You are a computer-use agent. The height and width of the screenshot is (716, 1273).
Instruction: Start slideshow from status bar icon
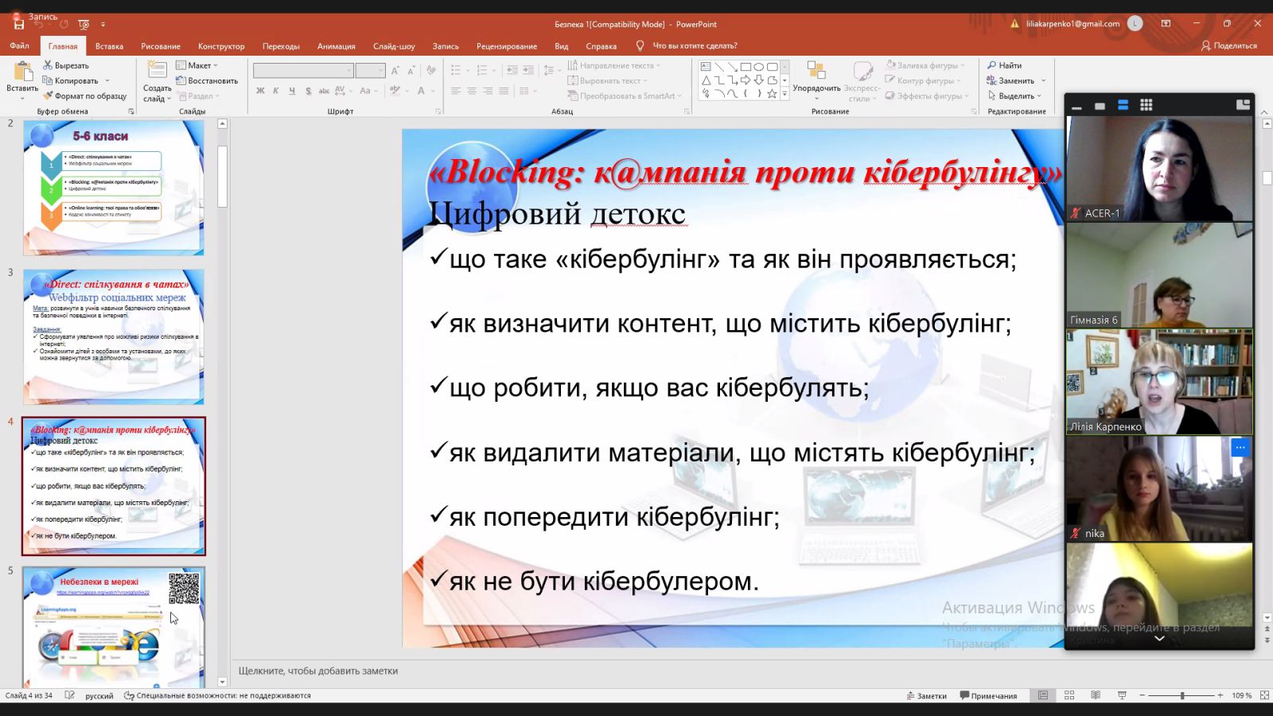(x=1122, y=695)
